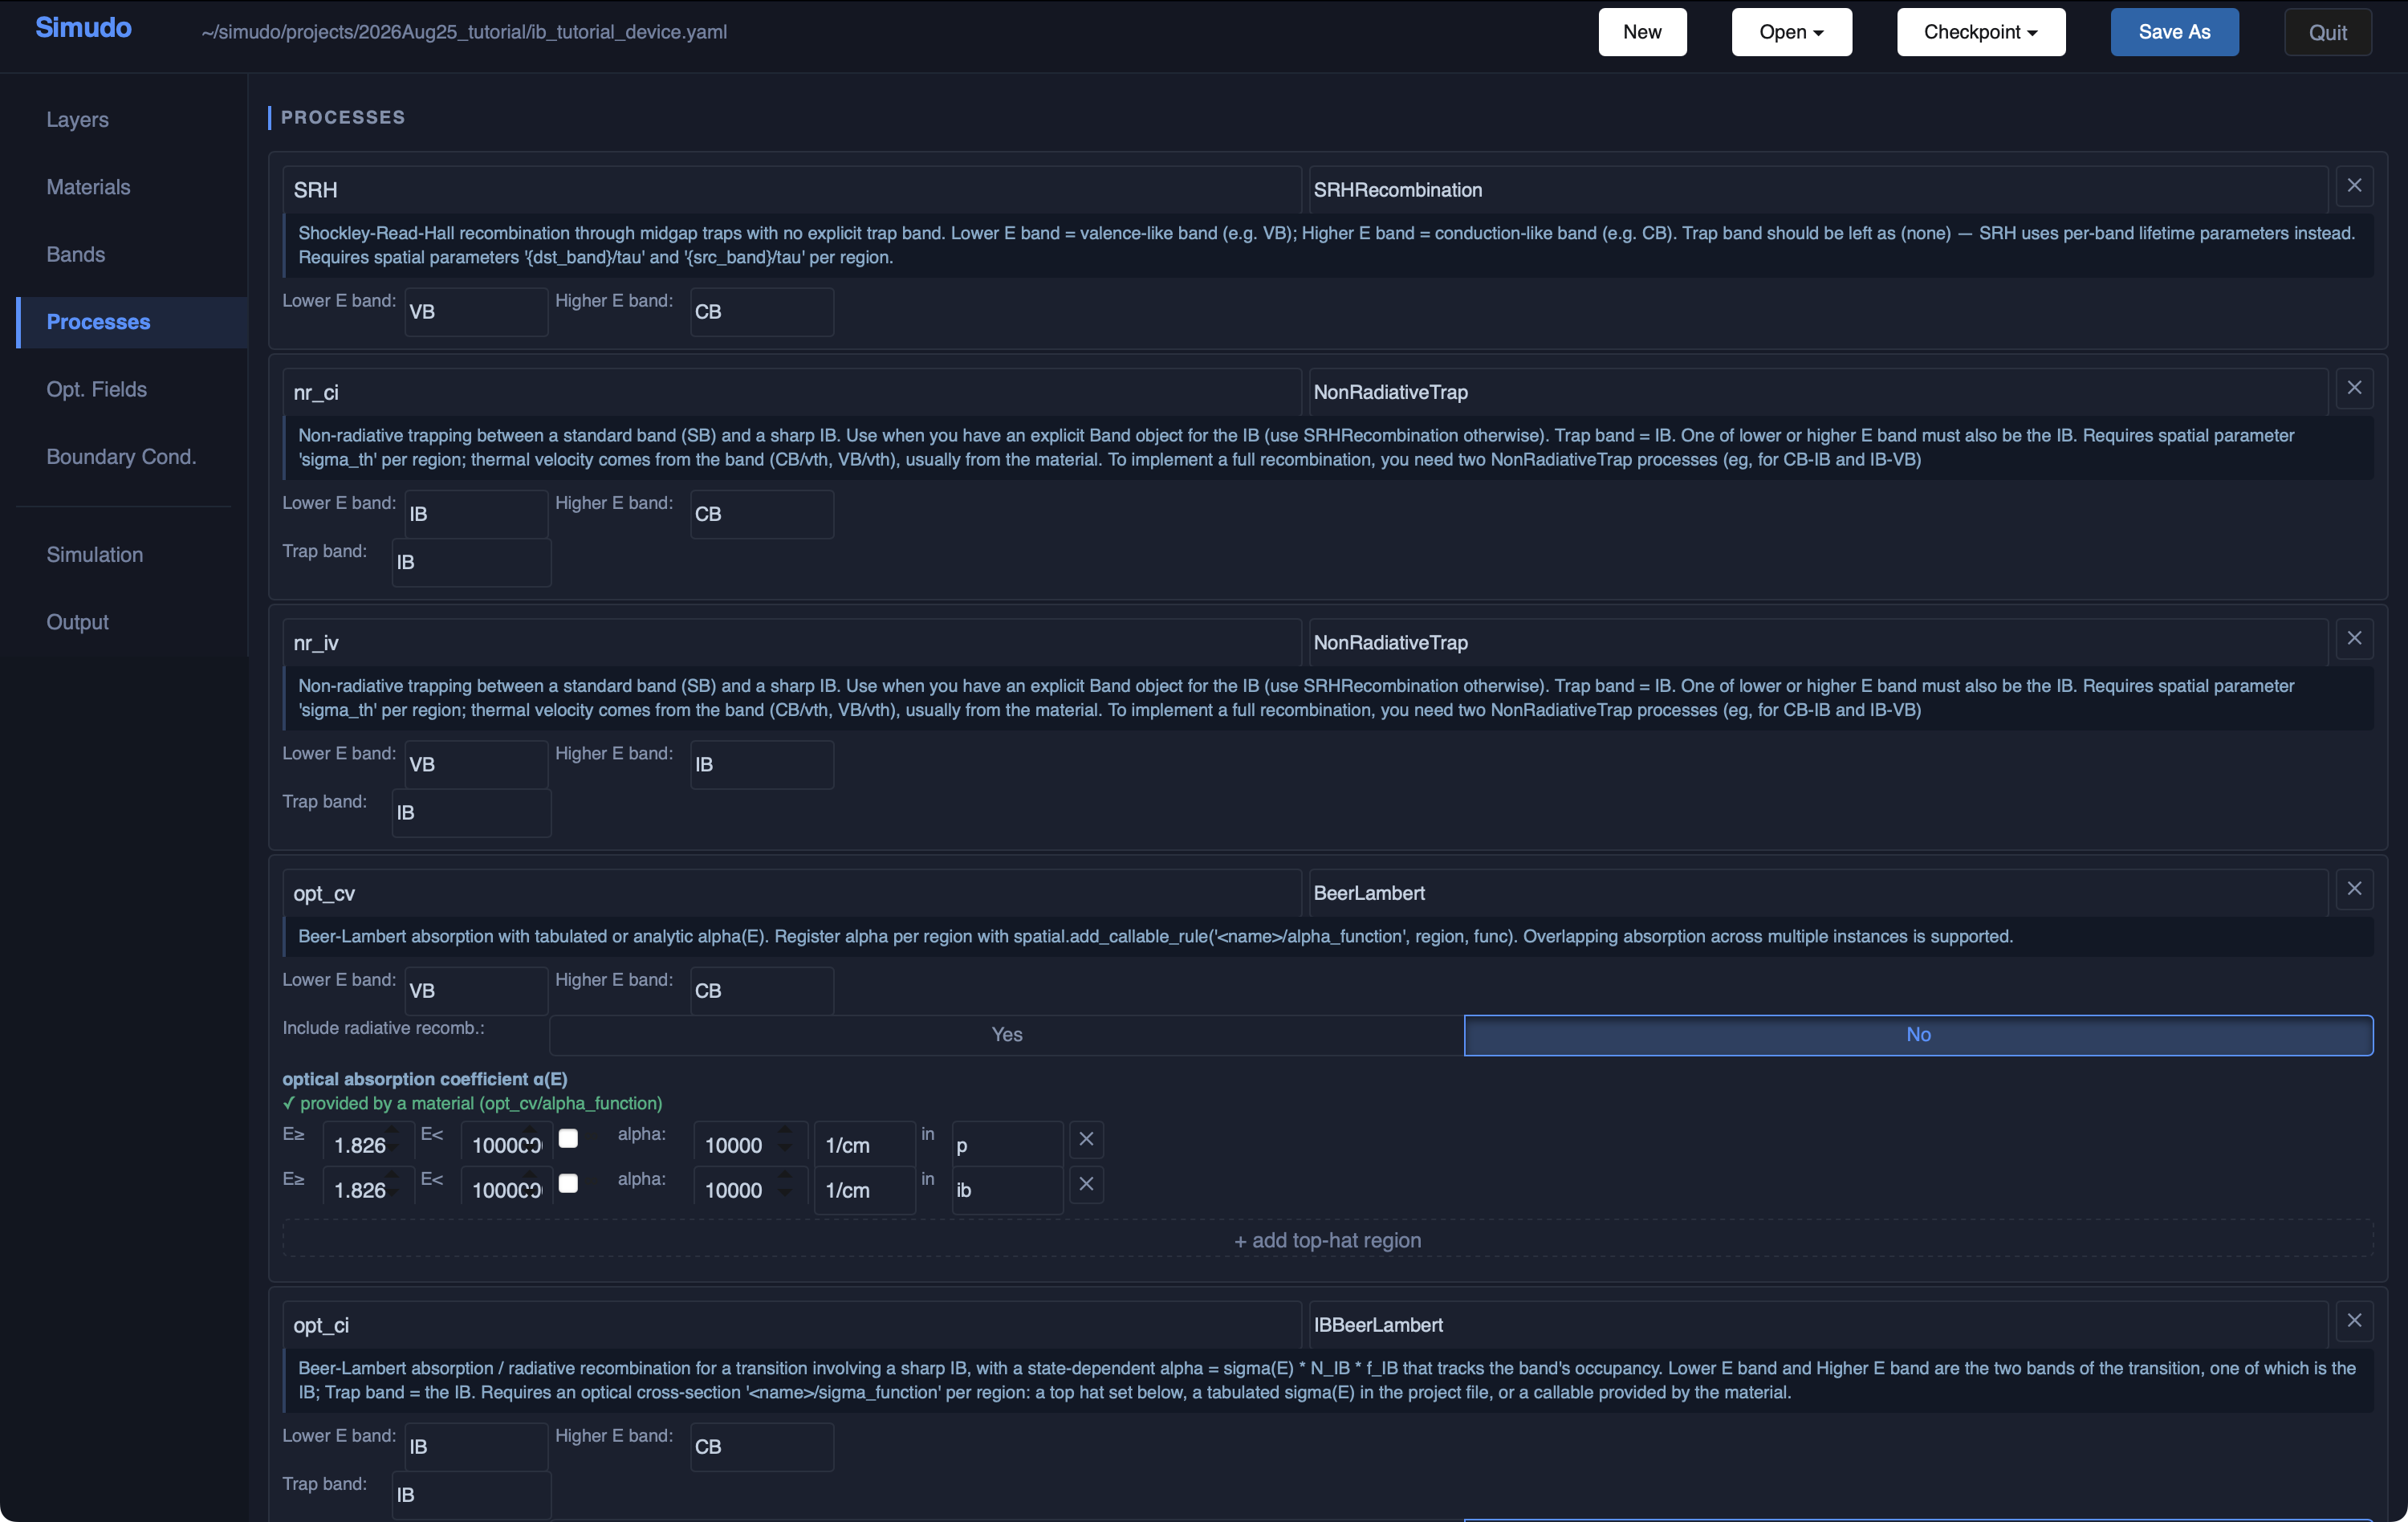The height and width of the screenshot is (1522, 2408).
Task: Open nr_iv's NonRadiativeTrap type selector
Action: pos(1817,642)
